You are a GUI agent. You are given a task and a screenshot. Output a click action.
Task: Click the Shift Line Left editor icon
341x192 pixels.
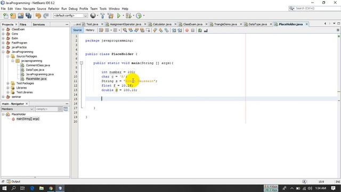pos(174,30)
